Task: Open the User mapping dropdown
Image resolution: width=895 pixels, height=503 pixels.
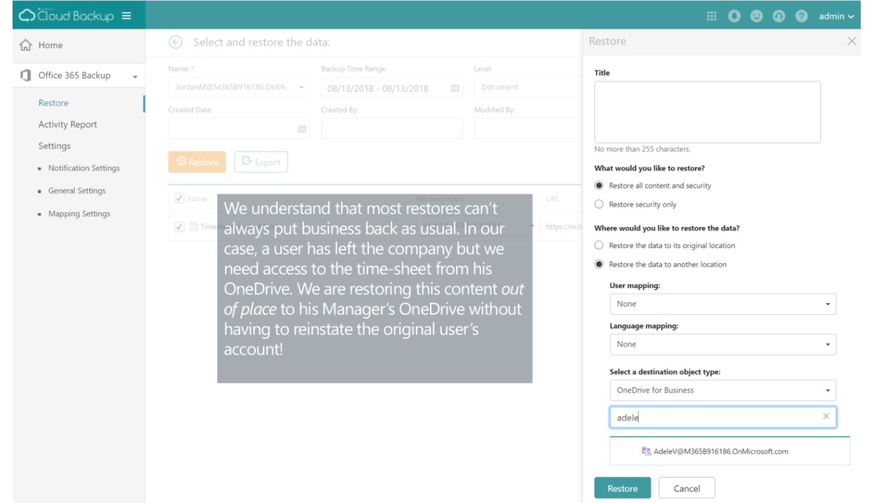Action: pos(723,304)
